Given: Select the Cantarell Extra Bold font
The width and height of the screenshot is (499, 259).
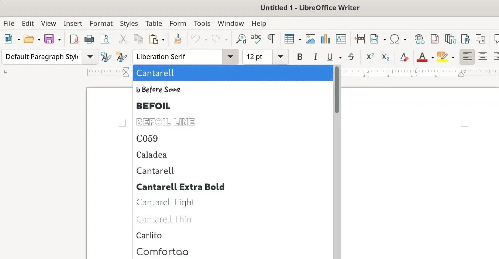Looking at the screenshot, I should pos(180,187).
